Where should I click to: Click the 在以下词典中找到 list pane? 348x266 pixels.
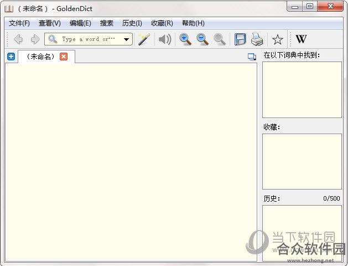point(302,90)
